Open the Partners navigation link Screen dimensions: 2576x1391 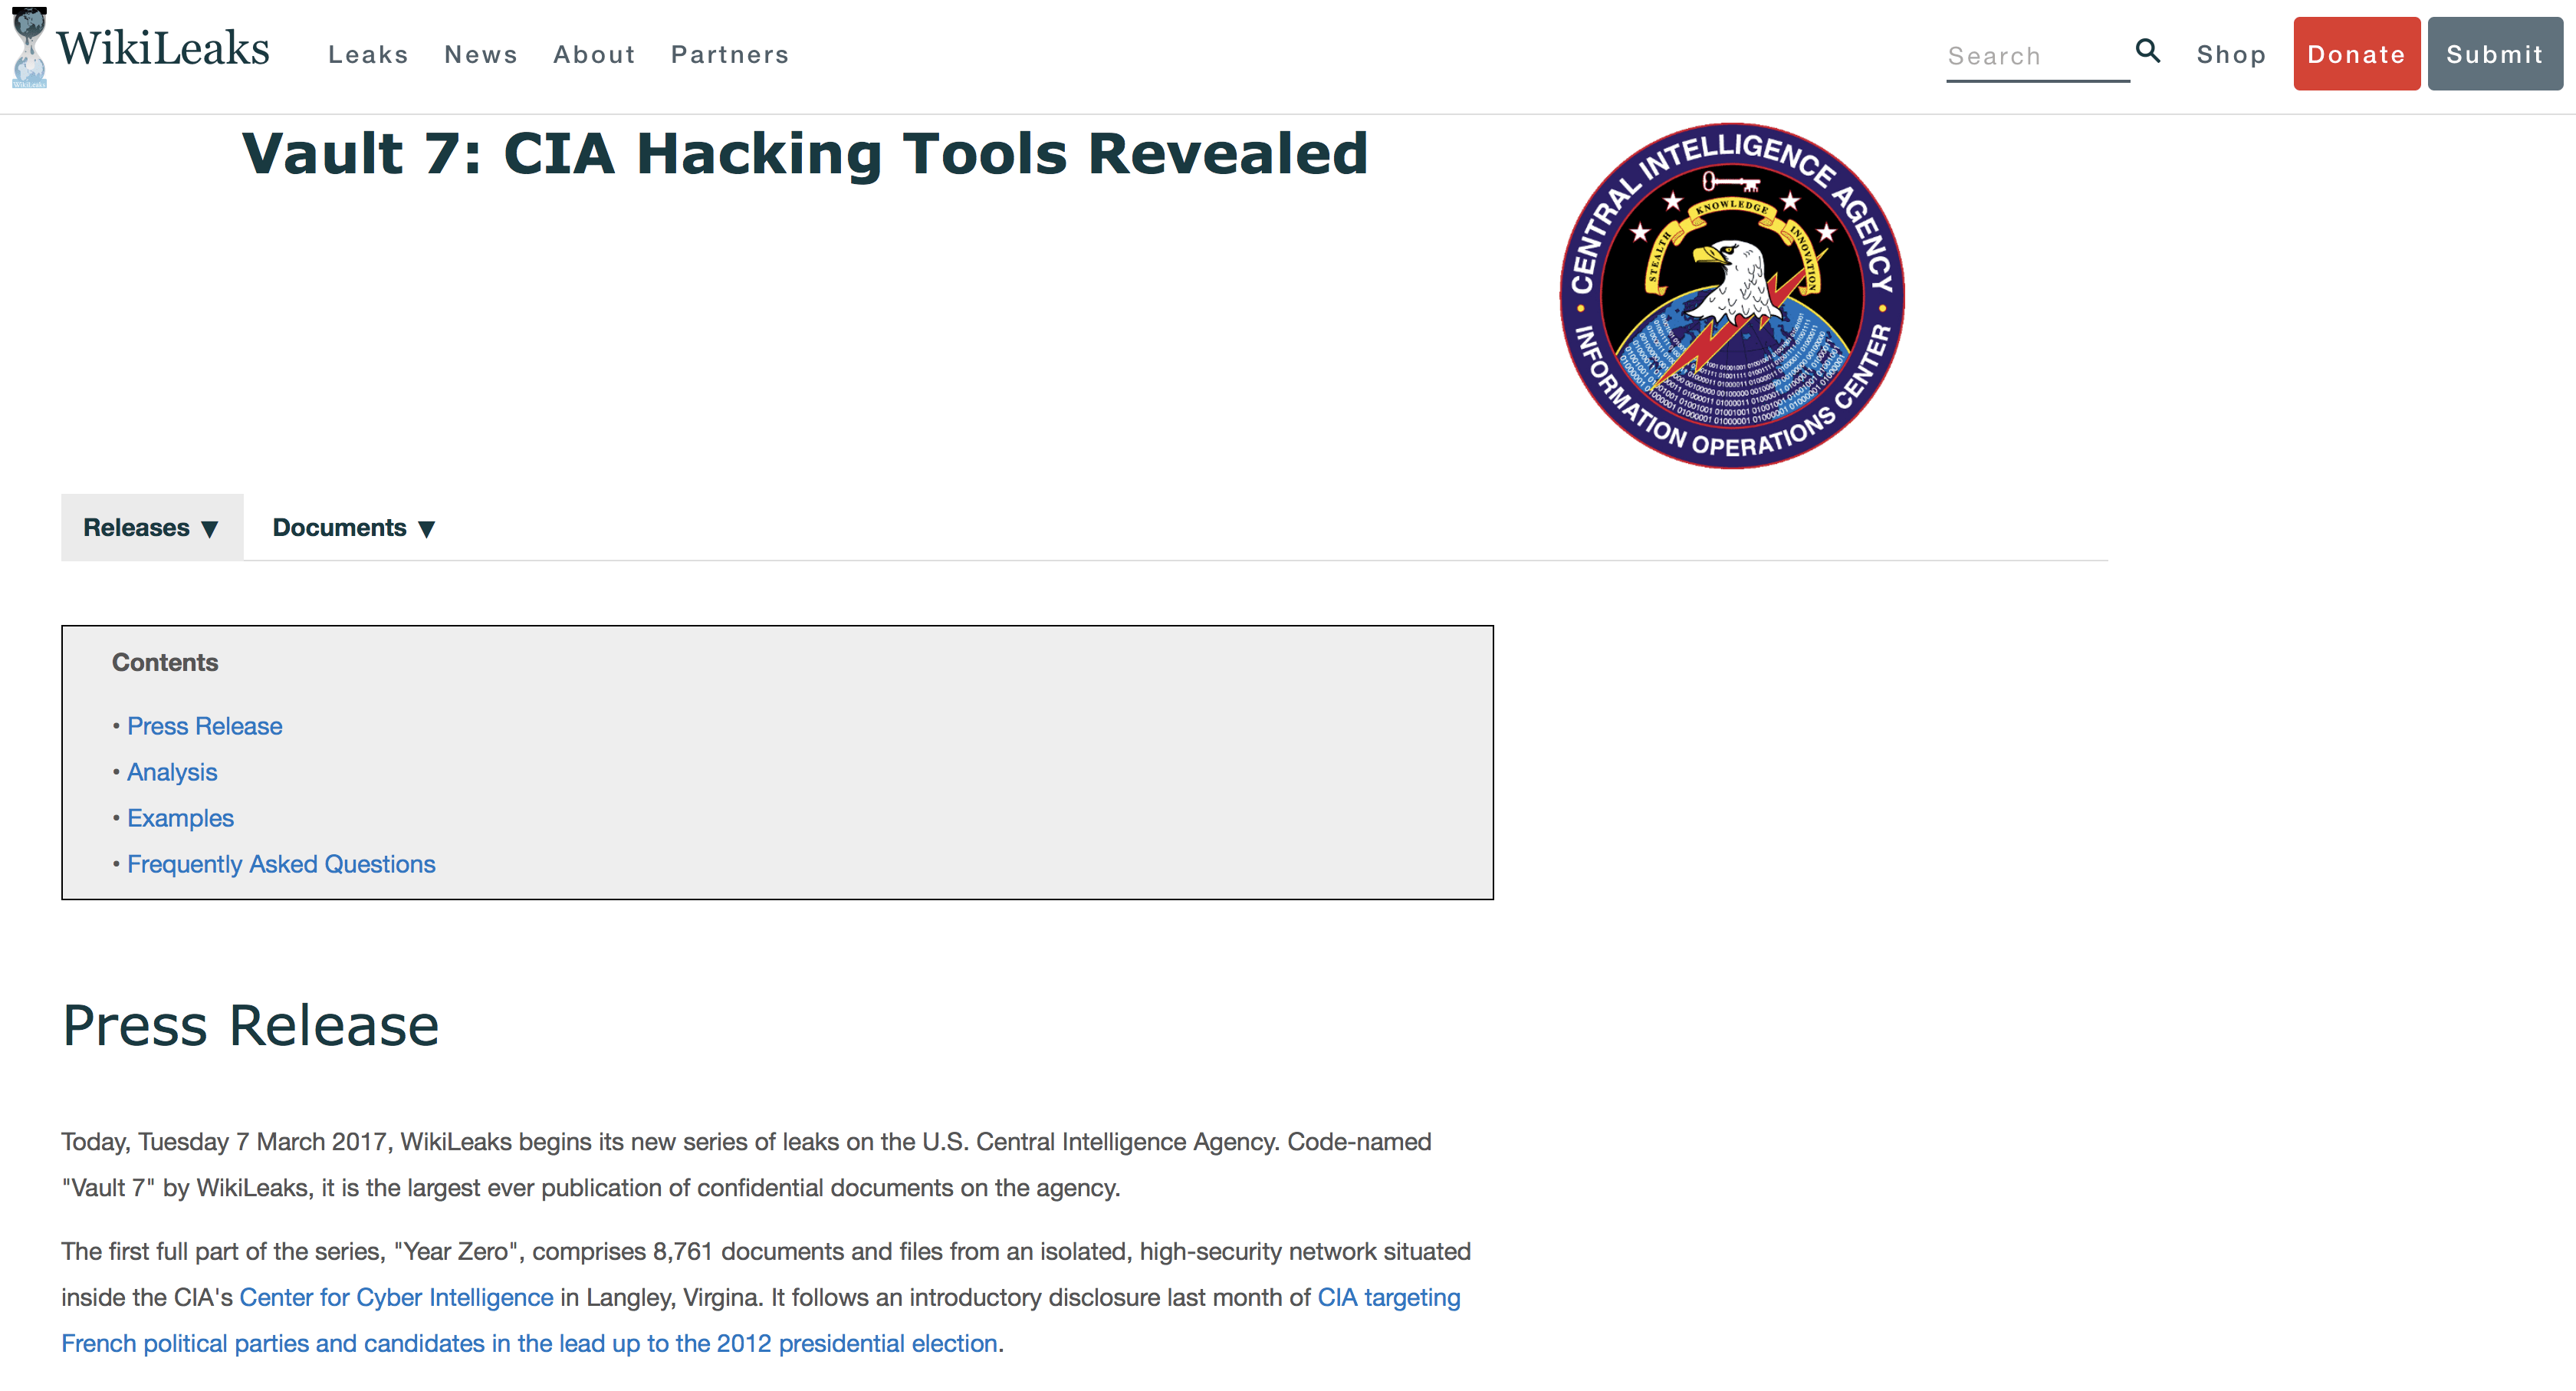[730, 54]
